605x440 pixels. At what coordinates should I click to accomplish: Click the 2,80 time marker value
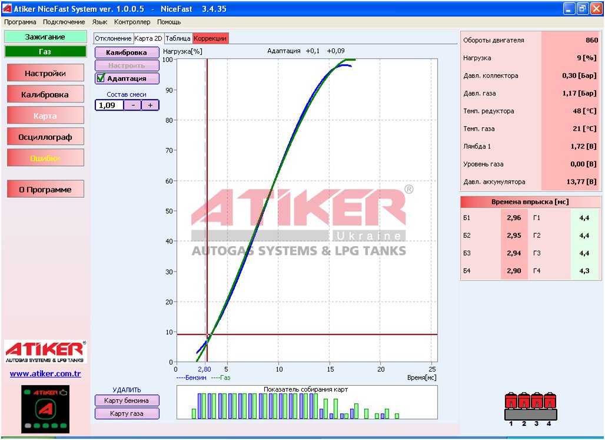[204, 369]
